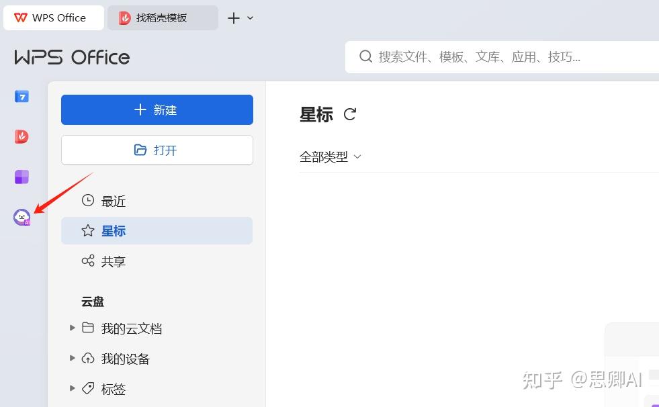Open the WPS AI assistant from the sidebar

click(x=21, y=216)
